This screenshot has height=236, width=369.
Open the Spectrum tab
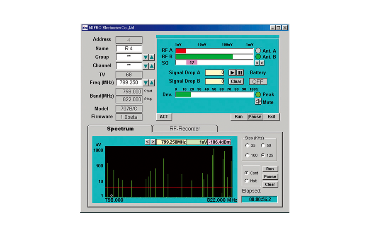[120, 129]
